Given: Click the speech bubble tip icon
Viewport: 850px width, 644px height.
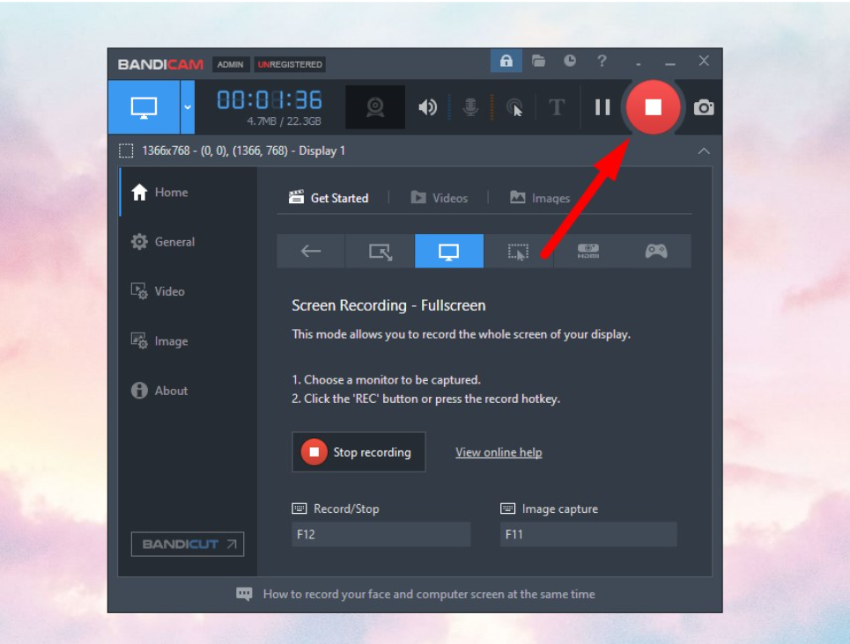Looking at the screenshot, I should click(244, 594).
